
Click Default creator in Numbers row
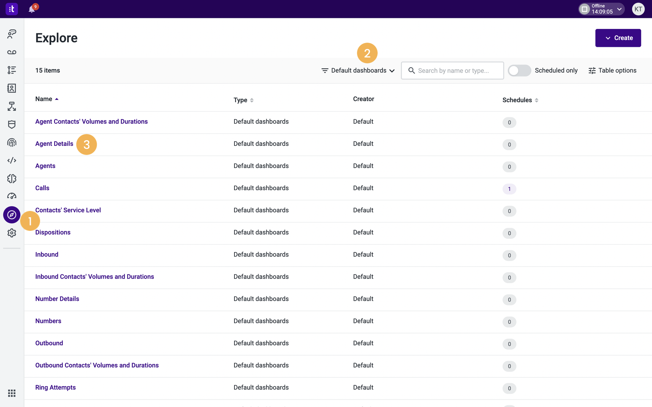pos(363,321)
